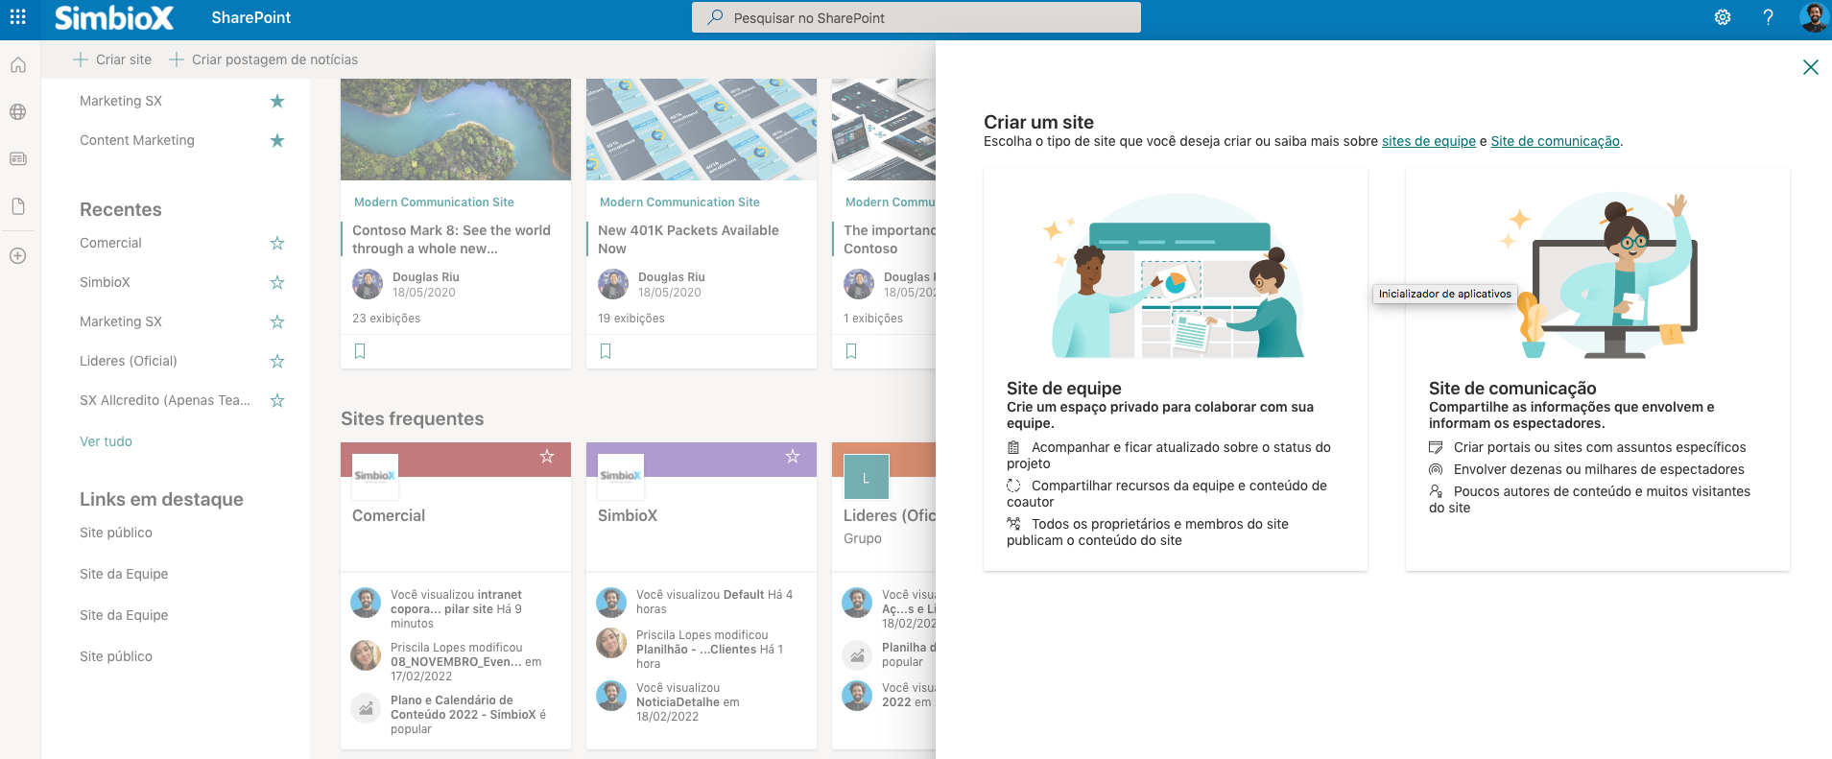This screenshot has height=759, width=1832.
Task: Unfollow Marketing SX in following list
Action: [277, 101]
